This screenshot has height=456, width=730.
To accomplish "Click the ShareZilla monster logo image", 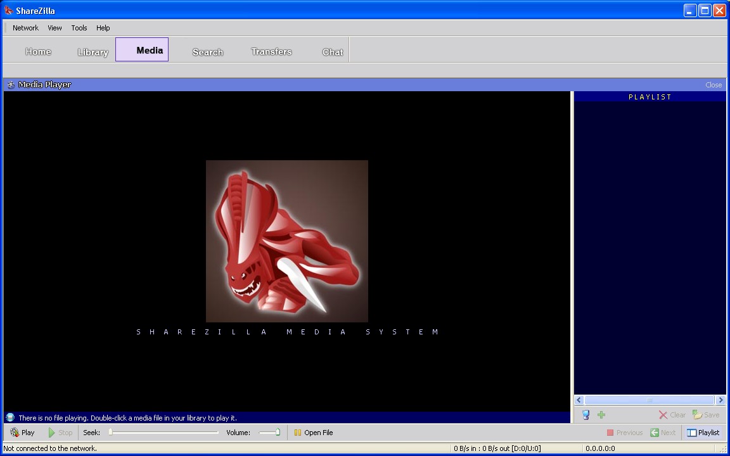I will click(287, 241).
